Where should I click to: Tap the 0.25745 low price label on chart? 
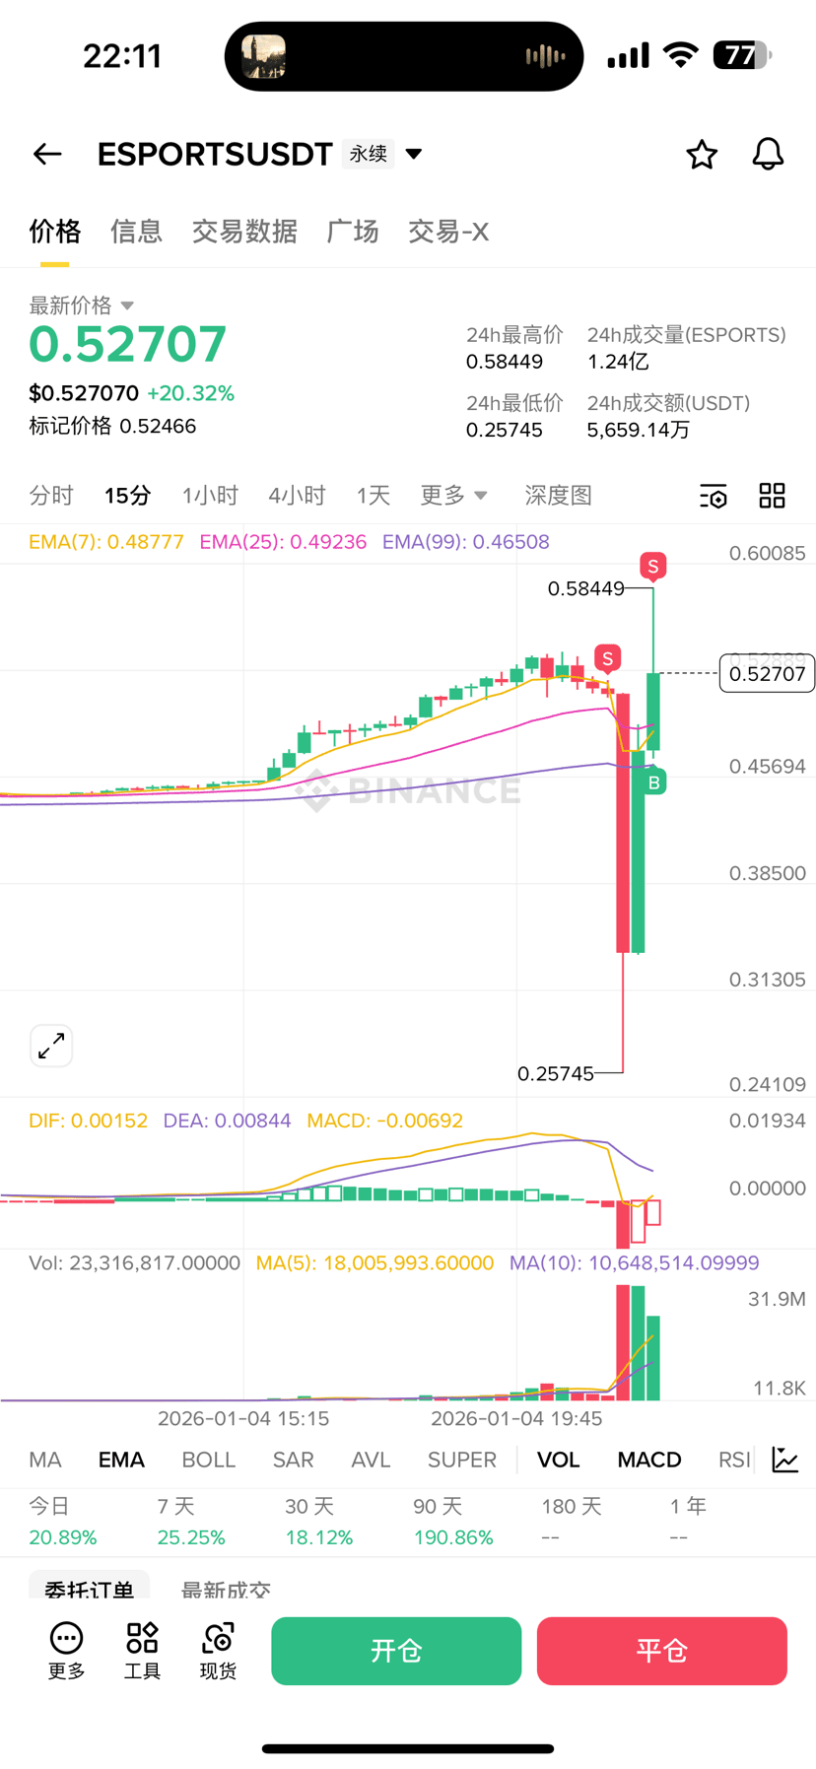(x=556, y=1073)
